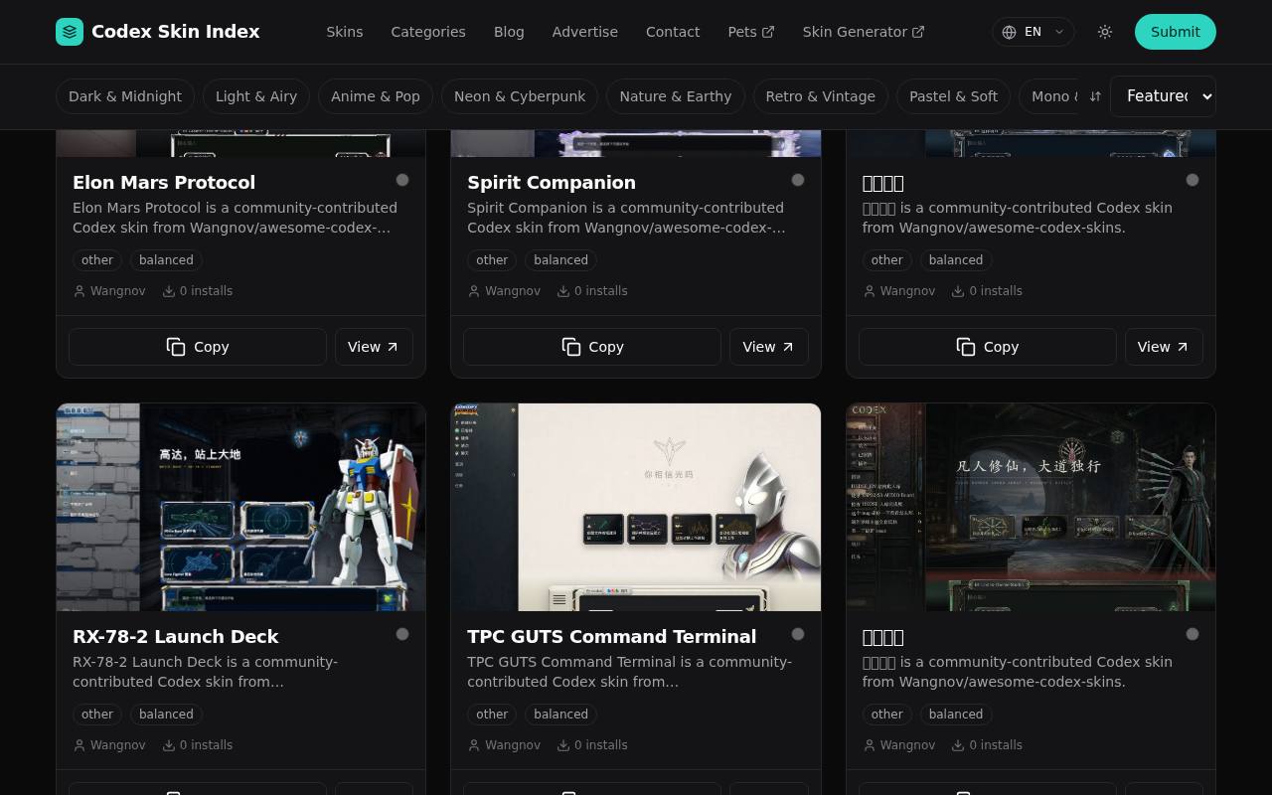Image resolution: width=1272 pixels, height=795 pixels.
Task: Select the Anime & Pop chip
Action: tap(376, 96)
